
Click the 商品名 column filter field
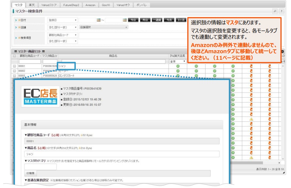[114, 61]
